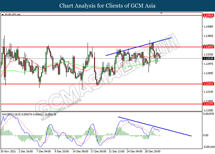Select the rising blue trendline on price chart
The height and width of the screenshot is (154, 215).
[139, 47]
